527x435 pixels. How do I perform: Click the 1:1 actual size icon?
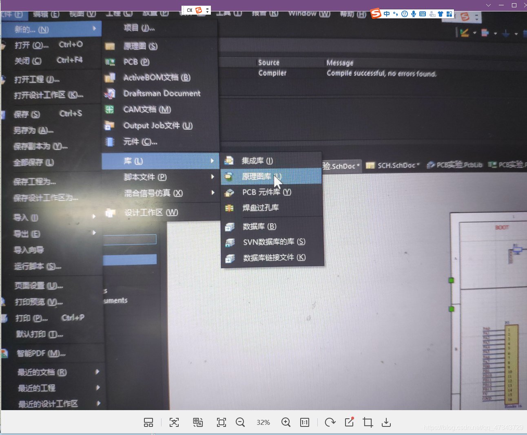[305, 422]
